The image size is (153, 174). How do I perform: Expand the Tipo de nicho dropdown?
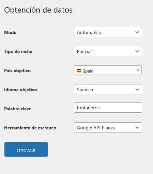(x=108, y=51)
